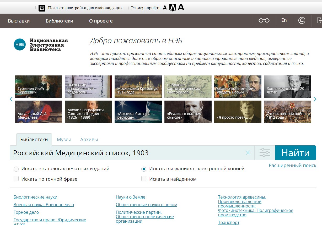Viewport: 322px width, 225px height.
Task: Select the medium font size A
Action: tap(173, 8)
